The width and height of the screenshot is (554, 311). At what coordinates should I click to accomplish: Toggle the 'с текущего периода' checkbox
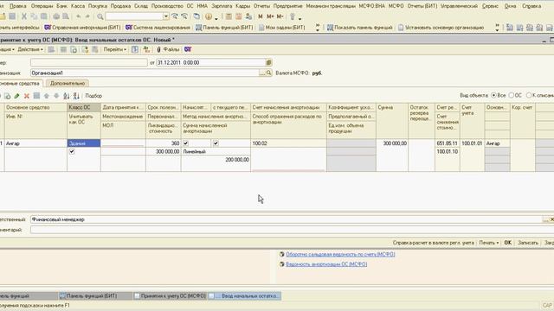216,143
